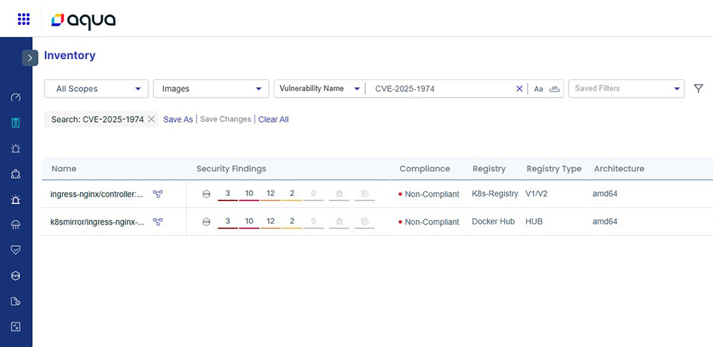Open the jellyfish icon in sidebar
The width and height of the screenshot is (713, 347).
click(16, 225)
